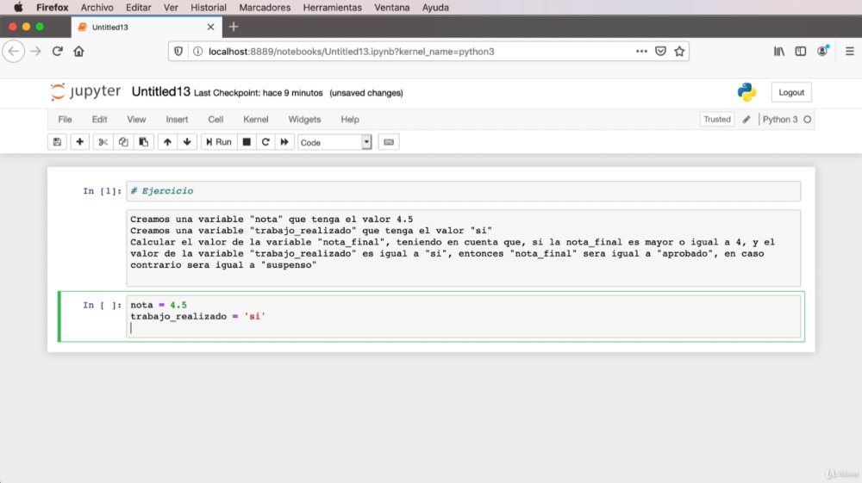Run the selected cell
The height and width of the screenshot is (483, 862).
point(219,142)
